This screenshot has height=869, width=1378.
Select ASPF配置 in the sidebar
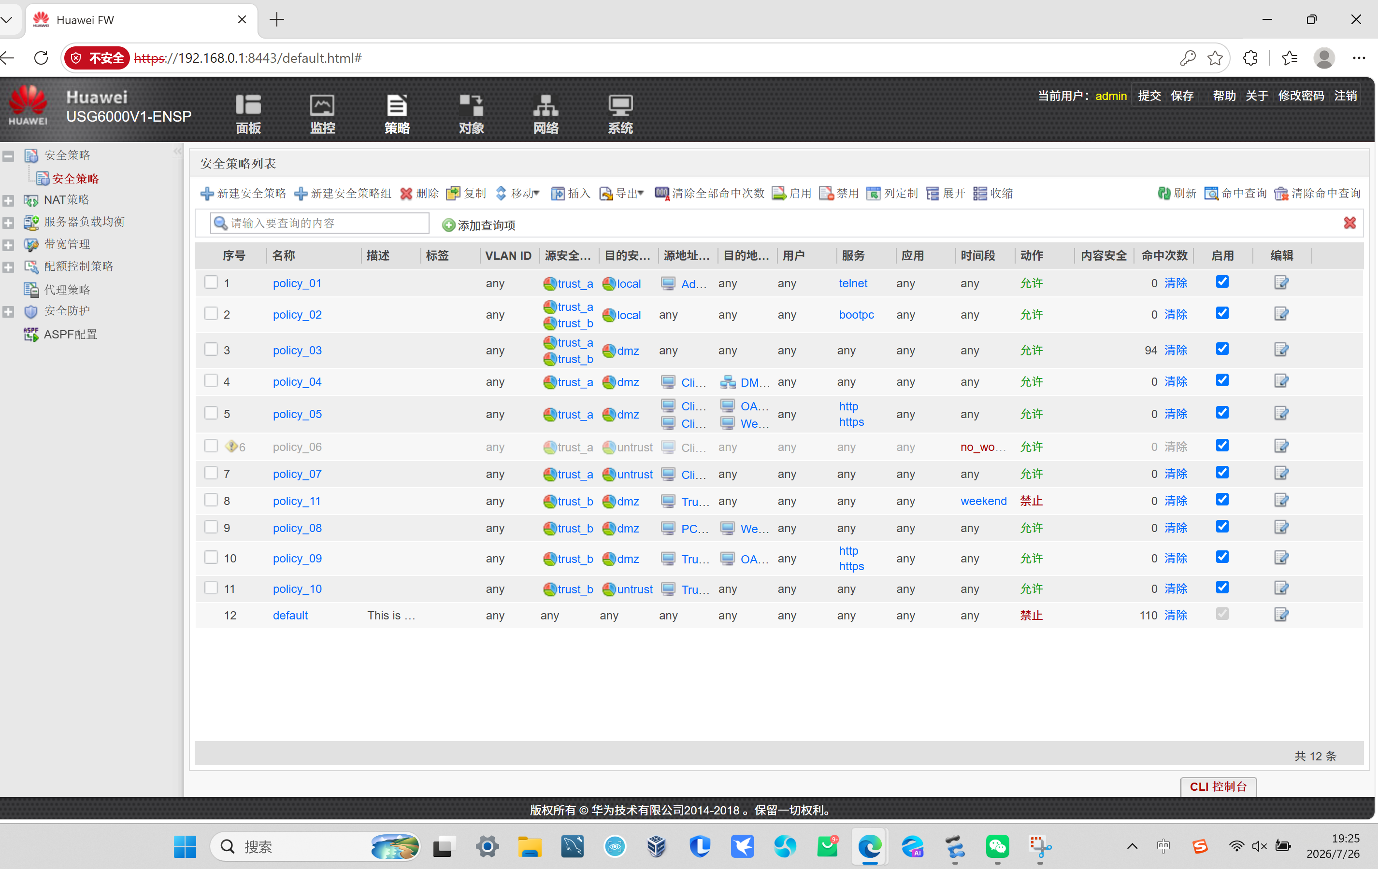tap(71, 335)
